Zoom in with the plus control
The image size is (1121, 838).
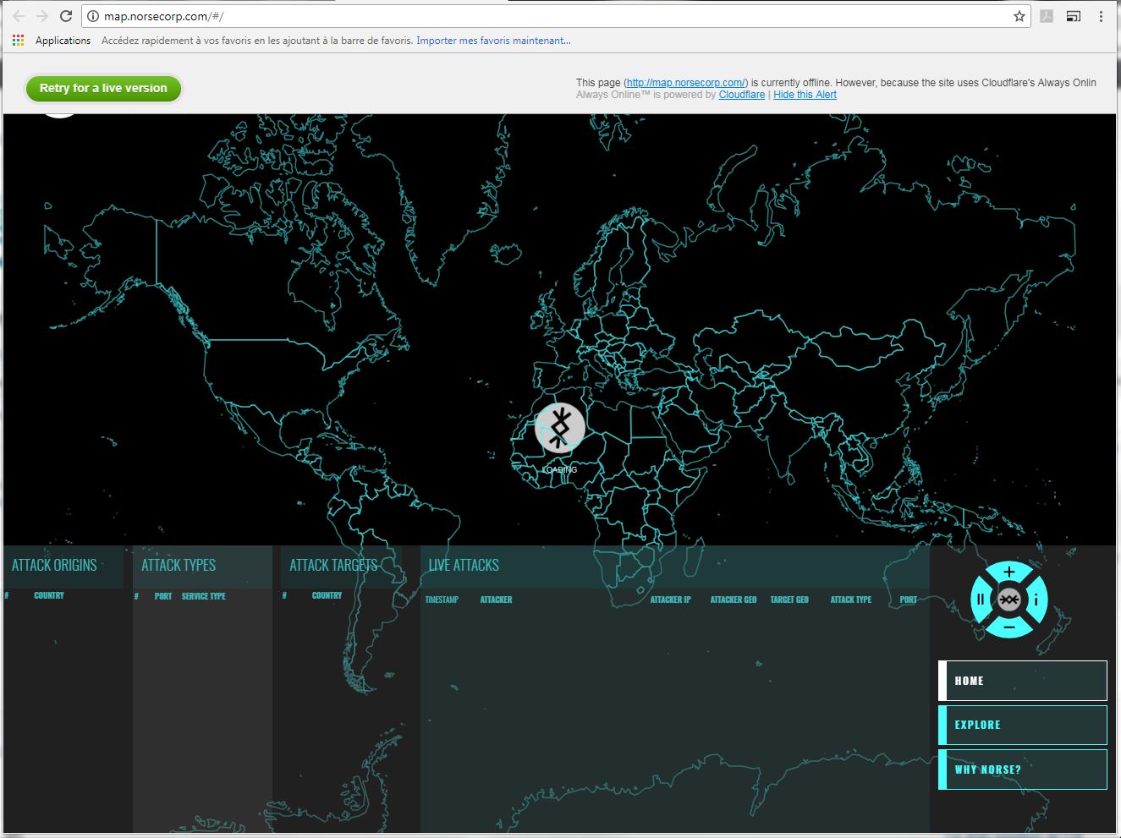[1008, 572]
